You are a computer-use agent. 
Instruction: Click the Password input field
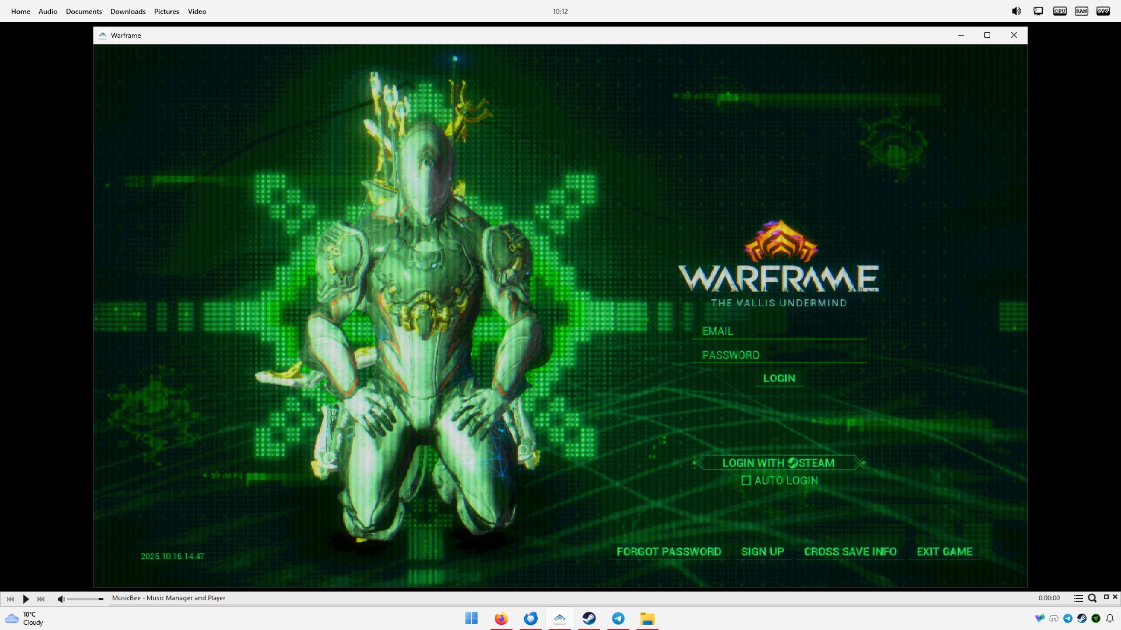[779, 355]
